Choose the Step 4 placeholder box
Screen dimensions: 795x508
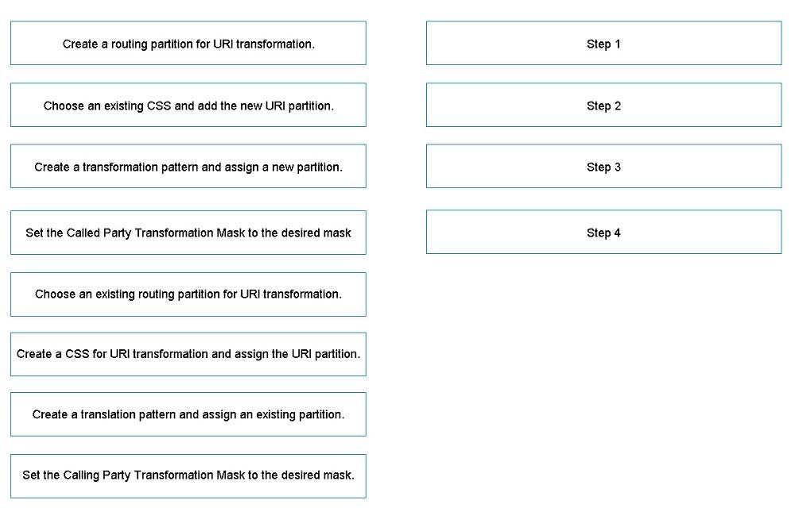(603, 233)
